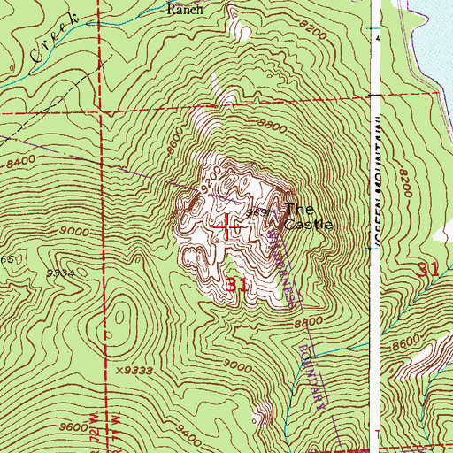The image size is (453, 453).
Task: Click the "Ranch" label on the map
Action: coord(185,9)
